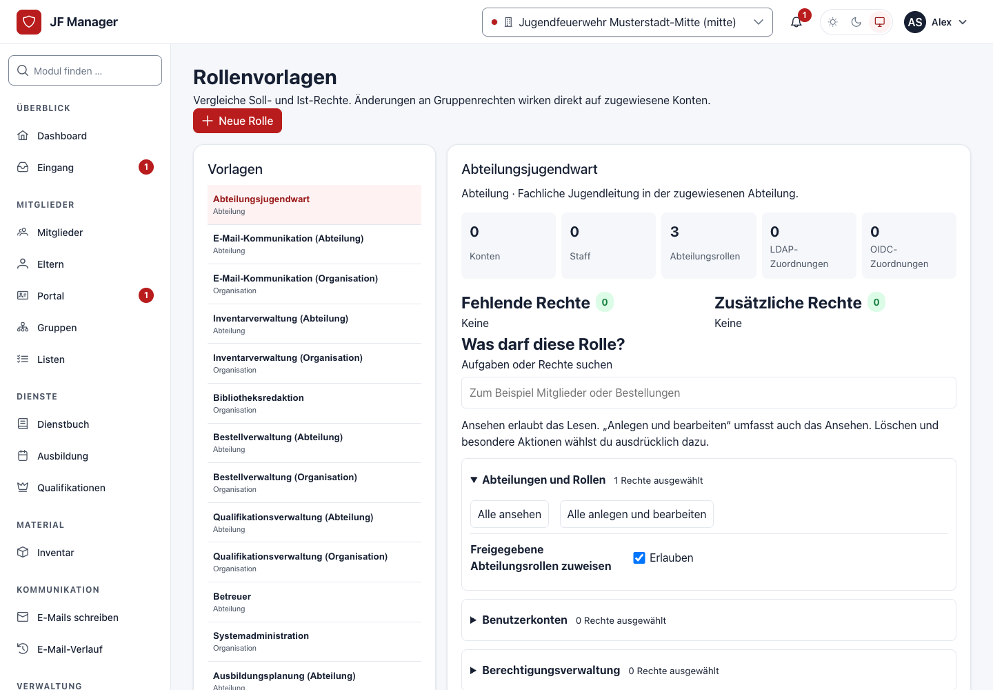Go to Mitglieder in sidebar
993x690 pixels.
(86, 233)
